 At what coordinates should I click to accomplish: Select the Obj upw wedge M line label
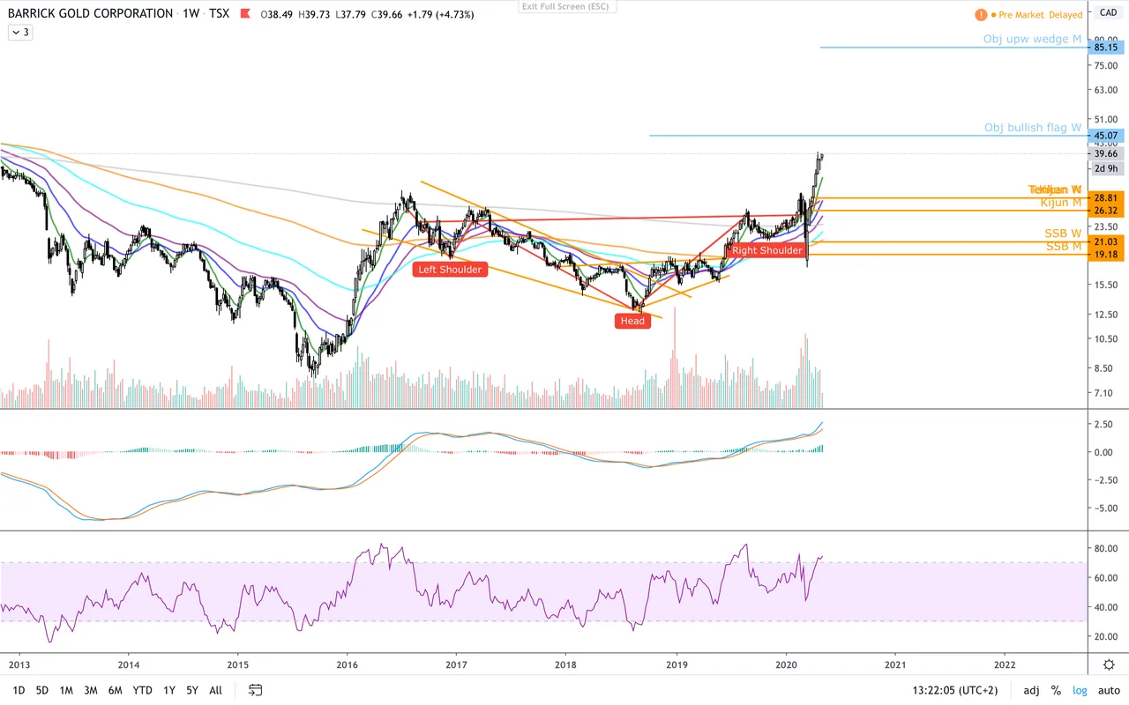(x=1032, y=40)
